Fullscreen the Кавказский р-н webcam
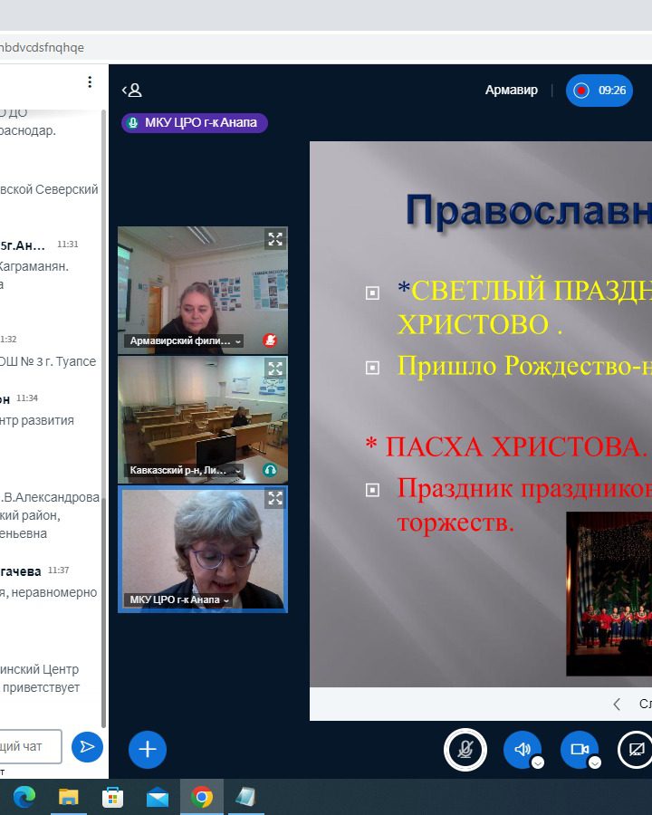The image size is (652, 815). point(275,369)
